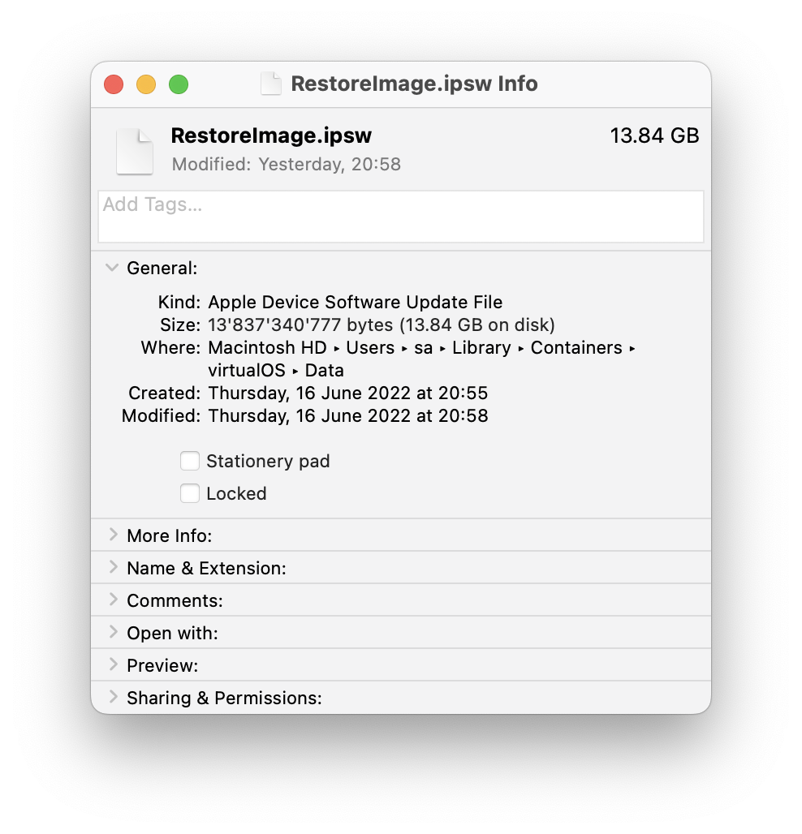Zoom the window using the green button
This screenshot has height=834, width=802.
click(x=179, y=84)
